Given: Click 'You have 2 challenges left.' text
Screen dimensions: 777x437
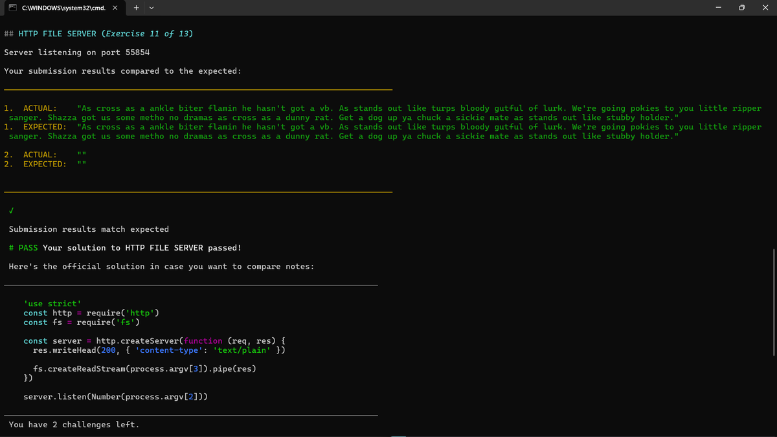Looking at the screenshot, I should (x=74, y=425).
